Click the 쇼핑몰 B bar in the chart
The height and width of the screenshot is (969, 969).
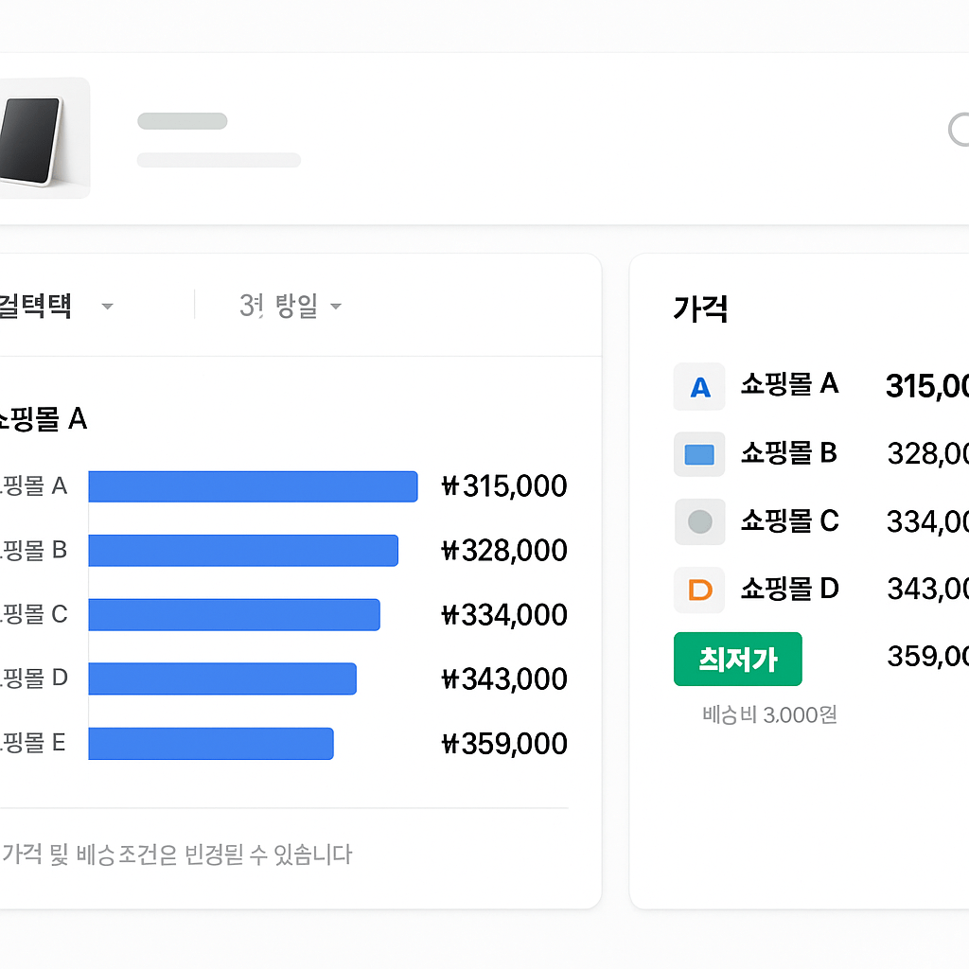point(243,550)
